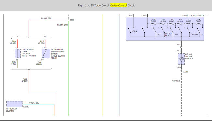Click the resistor symbol under 120 OHMS
The height and width of the screenshot is (121, 212).
coord(153,24)
